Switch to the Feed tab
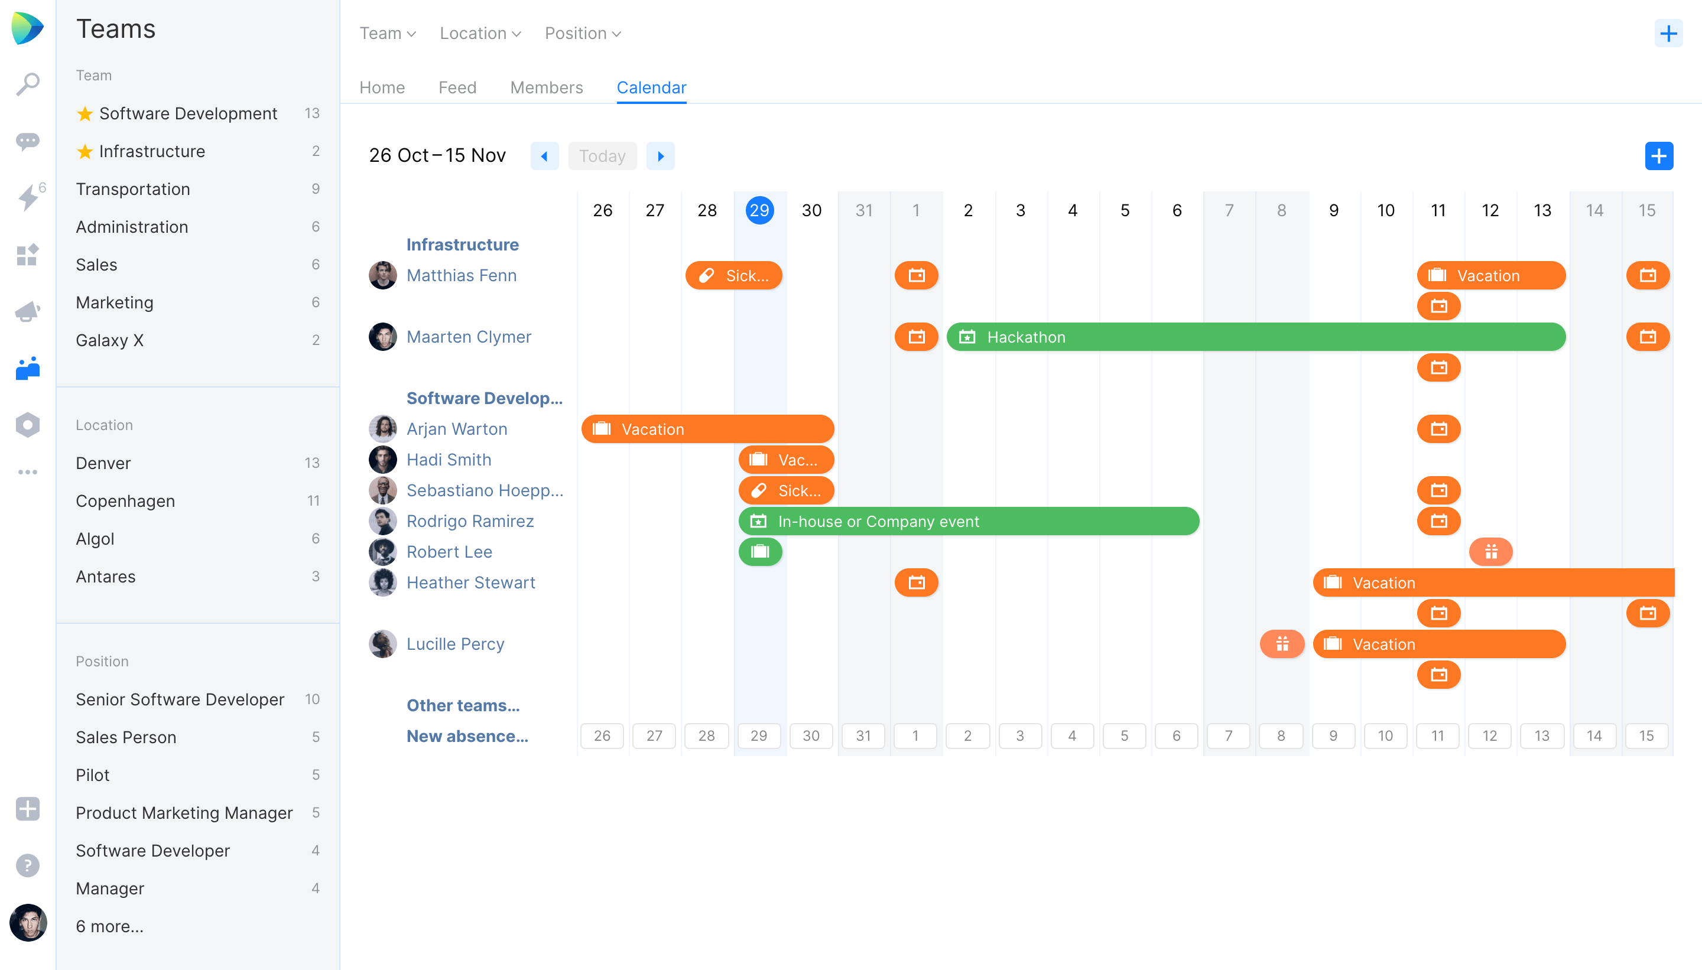 (x=457, y=87)
